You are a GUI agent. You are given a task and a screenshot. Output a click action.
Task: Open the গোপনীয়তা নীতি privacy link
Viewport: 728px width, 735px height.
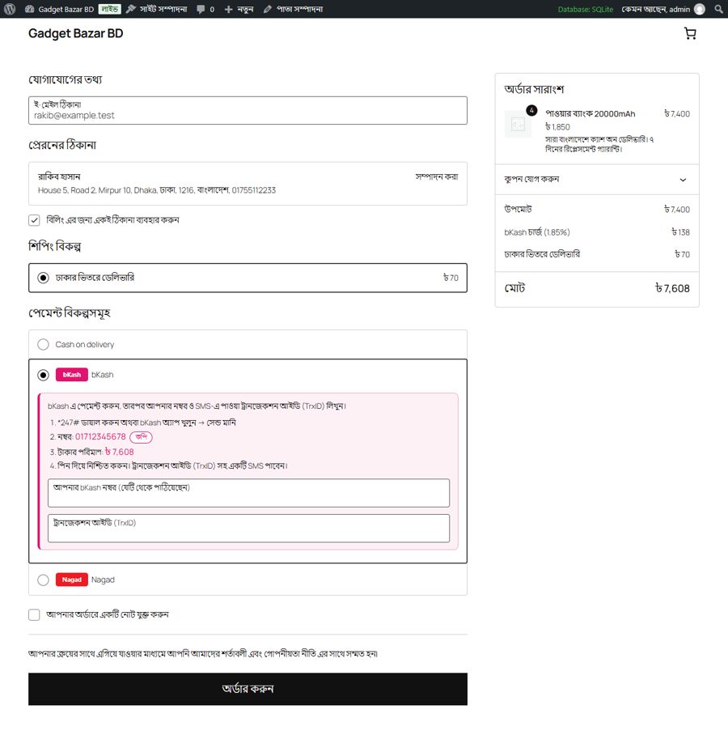290,653
